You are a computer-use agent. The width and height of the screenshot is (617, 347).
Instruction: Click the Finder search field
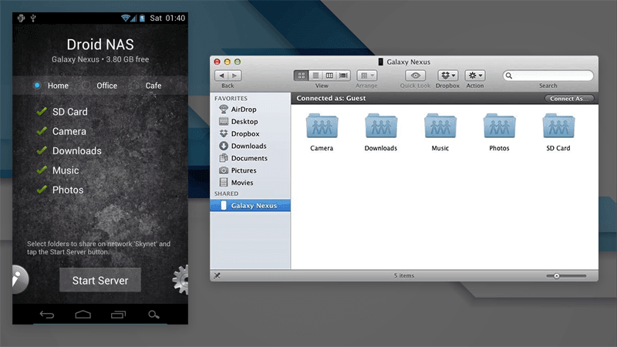(x=548, y=76)
